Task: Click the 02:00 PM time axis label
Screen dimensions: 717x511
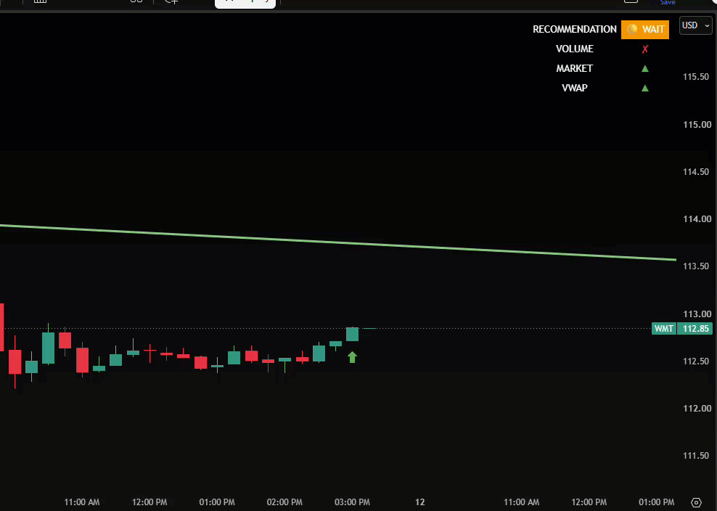Action: click(284, 502)
